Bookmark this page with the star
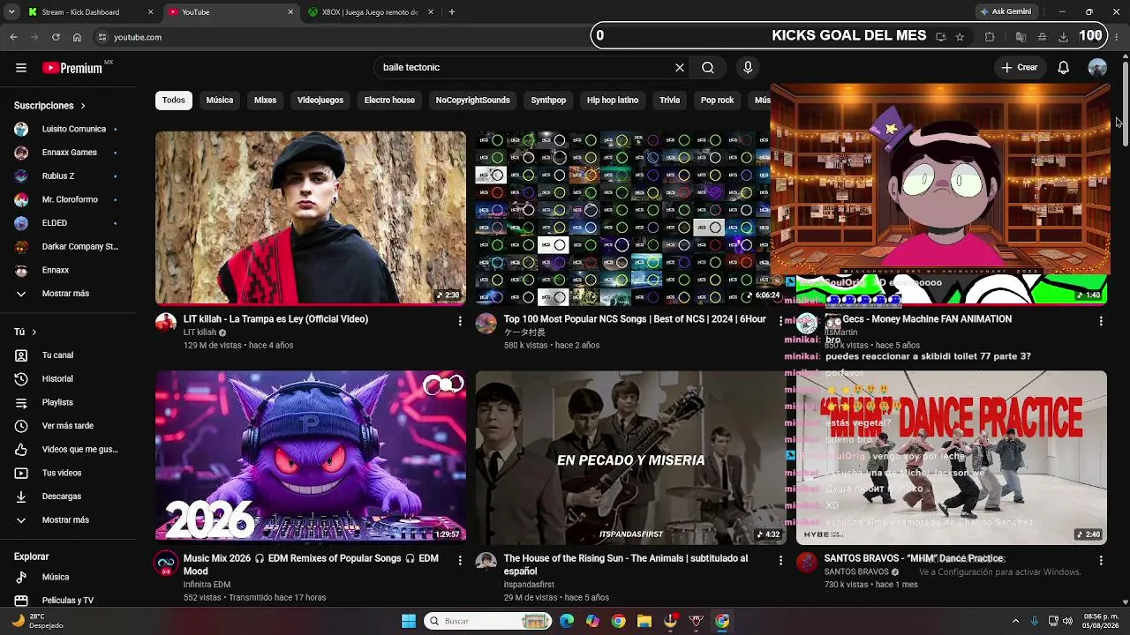Viewport: 1130px width, 635px height. (960, 37)
